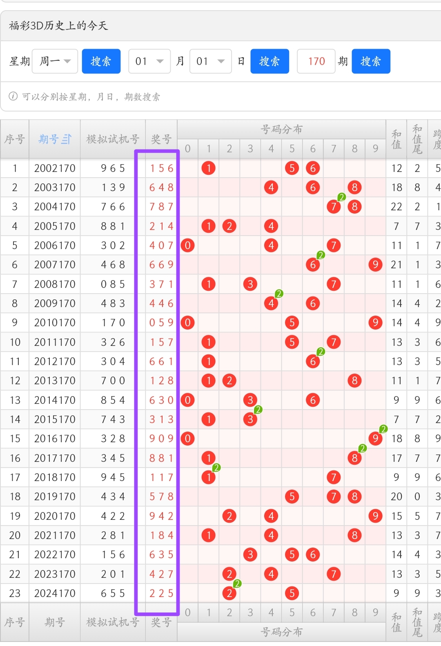The image size is (441, 646).
Task: Open the month dropdown showing 01
Action: point(149,61)
